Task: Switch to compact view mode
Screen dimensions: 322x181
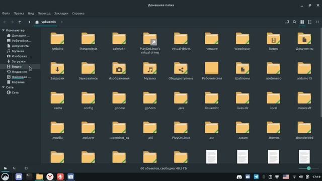Action: click(317, 22)
